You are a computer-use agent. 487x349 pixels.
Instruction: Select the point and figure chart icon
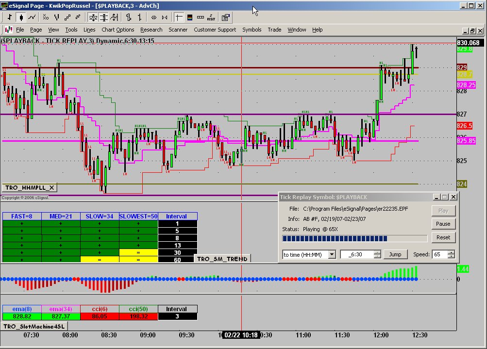click(46, 17)
